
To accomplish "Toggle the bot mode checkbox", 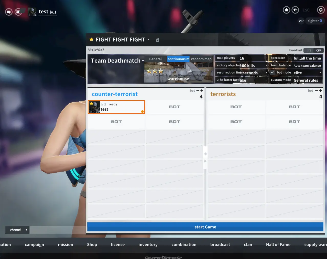I will [x=272, y=73].
